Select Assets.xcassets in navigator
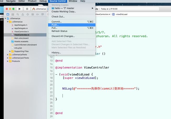Screen dimensions: 171x119 click(25, 41)
